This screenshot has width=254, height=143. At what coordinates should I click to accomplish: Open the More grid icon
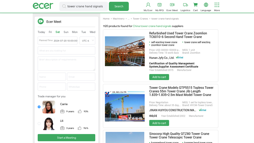click(x=217, y=5)
